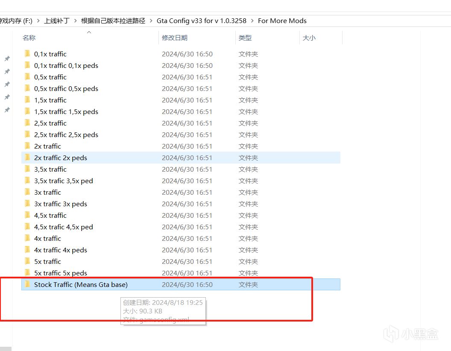Navigate to '根据自己版本拉进路径' breadcrumb
Image resolution: width=451 pixels, height=351 pixels.
[x=113, y=20]
